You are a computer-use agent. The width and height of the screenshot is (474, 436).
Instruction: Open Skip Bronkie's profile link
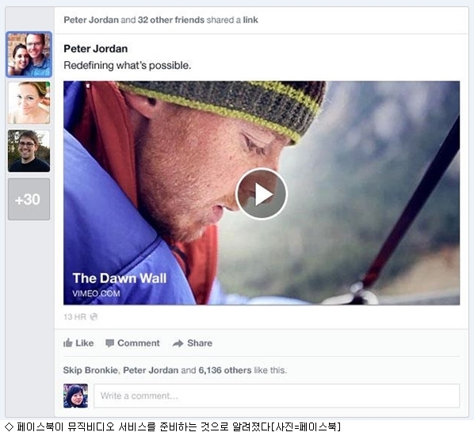(x=90, y=370)
